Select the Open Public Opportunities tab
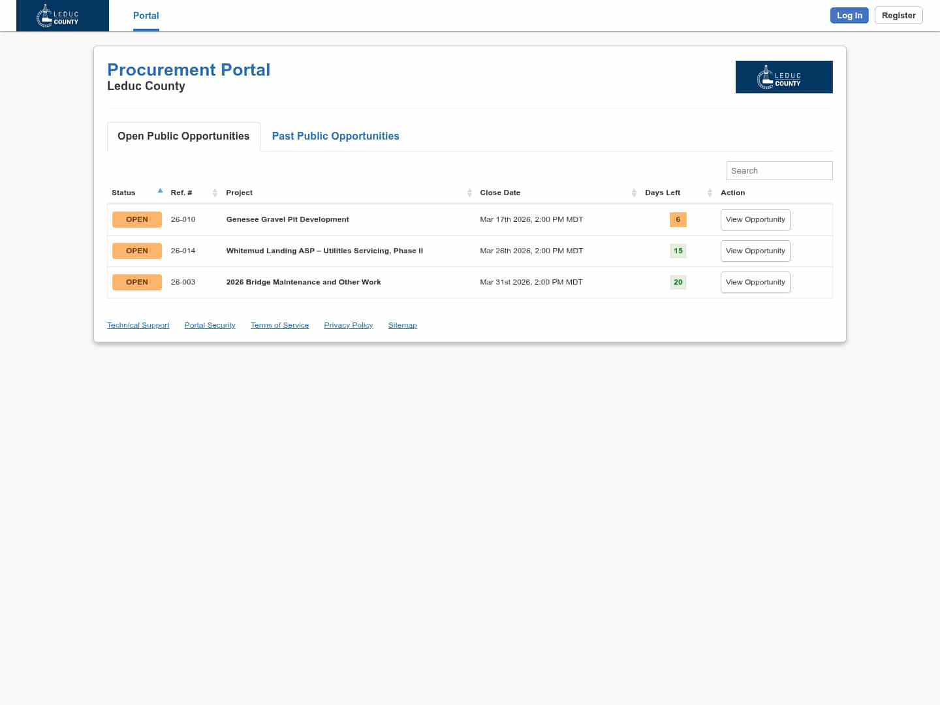The width and height of the screenshot is (940, 705). point(183,136)
